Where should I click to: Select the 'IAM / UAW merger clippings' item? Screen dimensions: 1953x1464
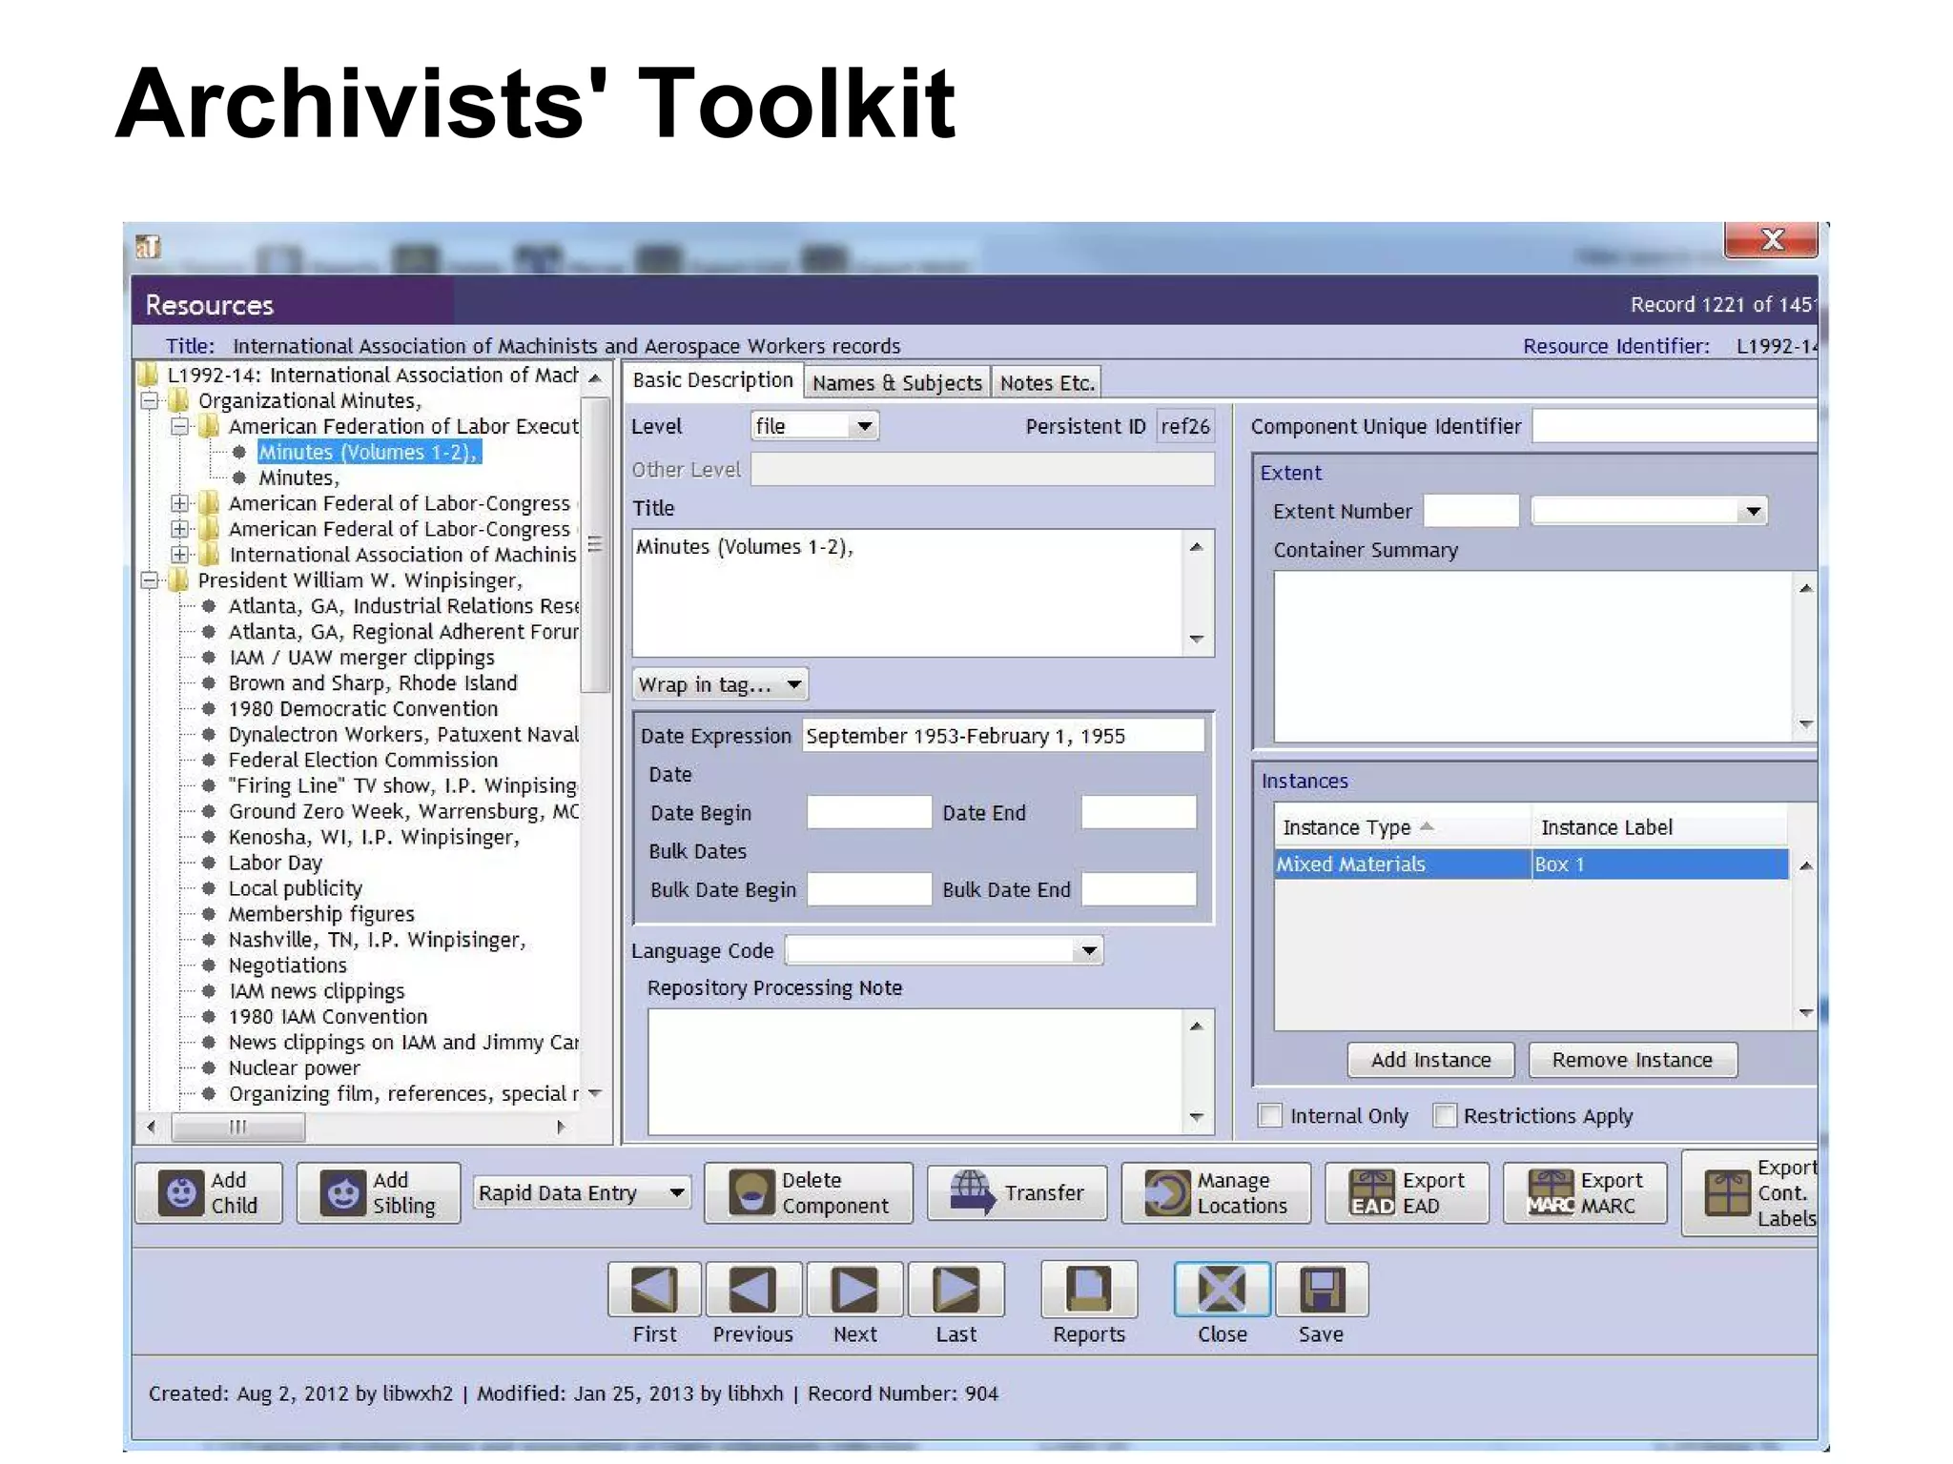click(x=361, y=658)
